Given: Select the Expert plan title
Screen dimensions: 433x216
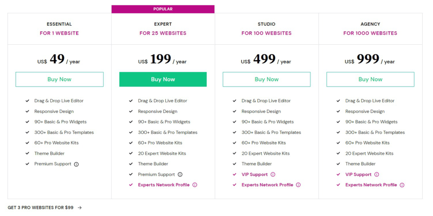Looking at the screenshot, I should [x=163, y=25].
